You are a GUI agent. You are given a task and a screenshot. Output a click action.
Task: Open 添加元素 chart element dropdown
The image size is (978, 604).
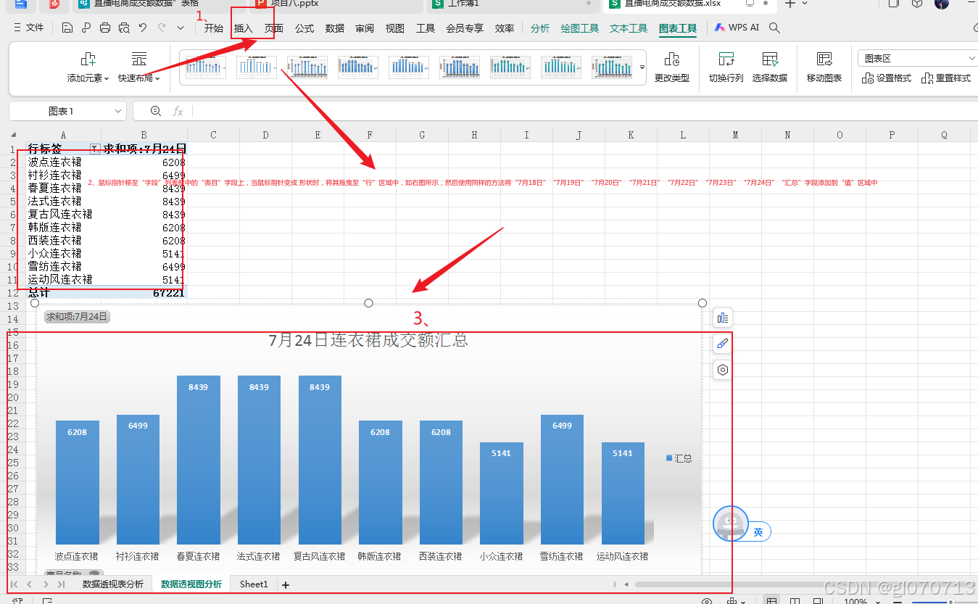pyautogui.click(x=88, y=67)
